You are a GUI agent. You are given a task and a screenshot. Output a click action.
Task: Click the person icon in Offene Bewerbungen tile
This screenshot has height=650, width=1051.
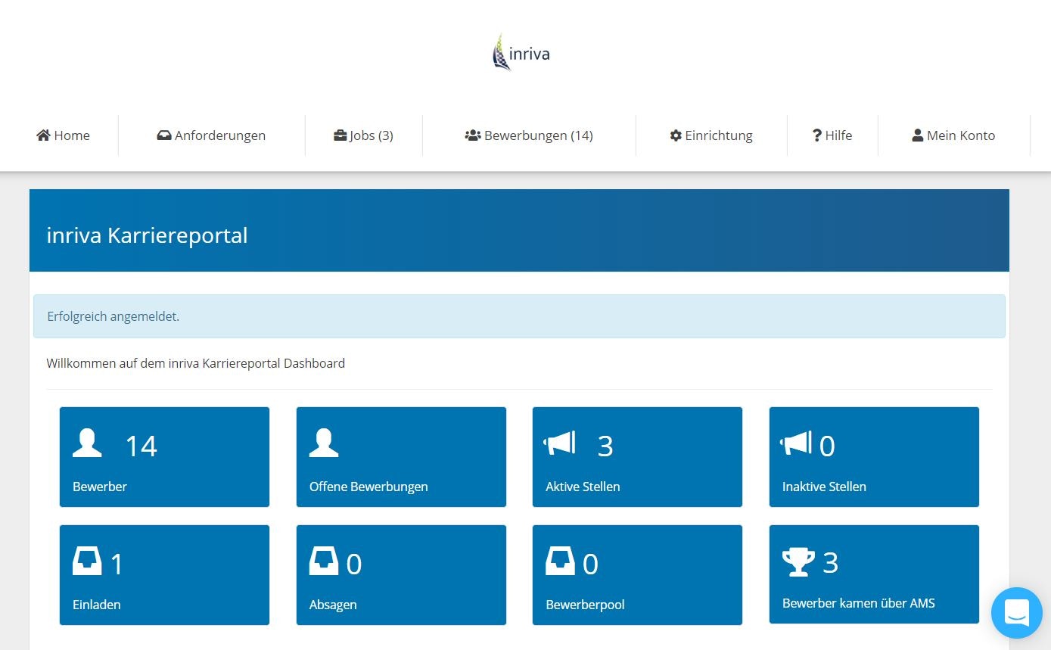324,443
